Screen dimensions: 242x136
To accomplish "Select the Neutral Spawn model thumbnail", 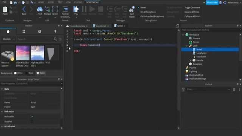I will pos(8,53).
